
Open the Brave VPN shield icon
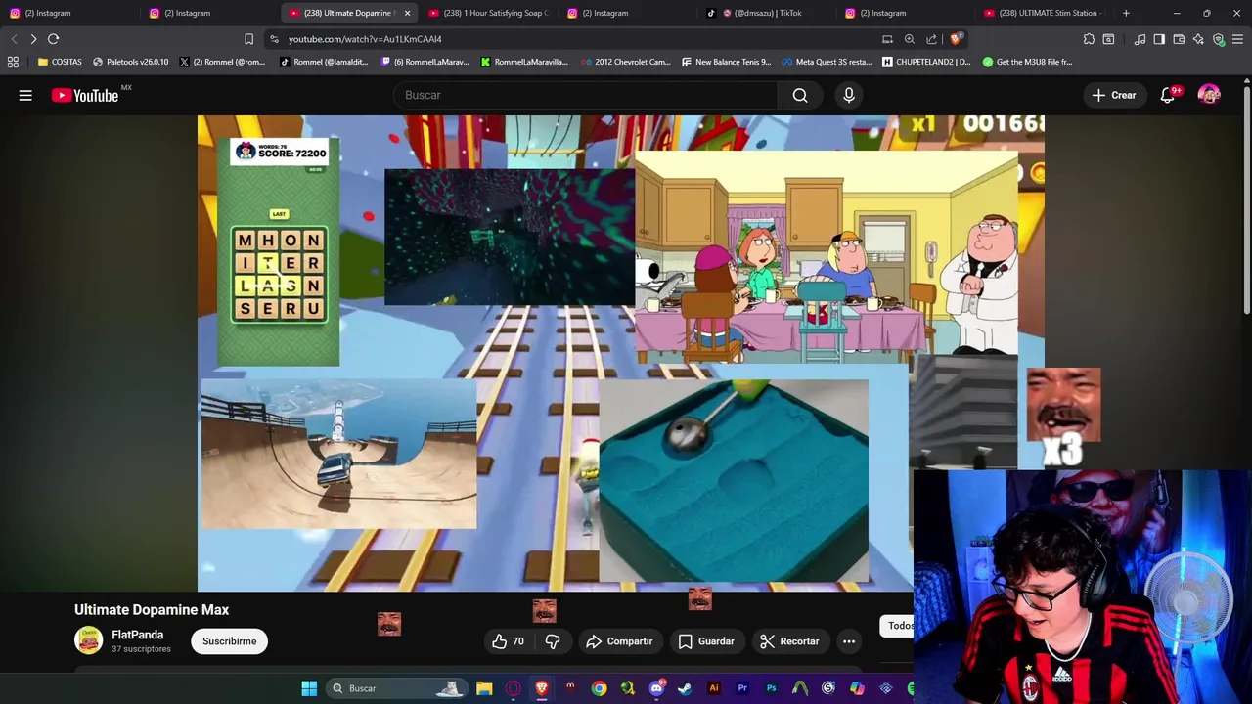[1218, 39]
